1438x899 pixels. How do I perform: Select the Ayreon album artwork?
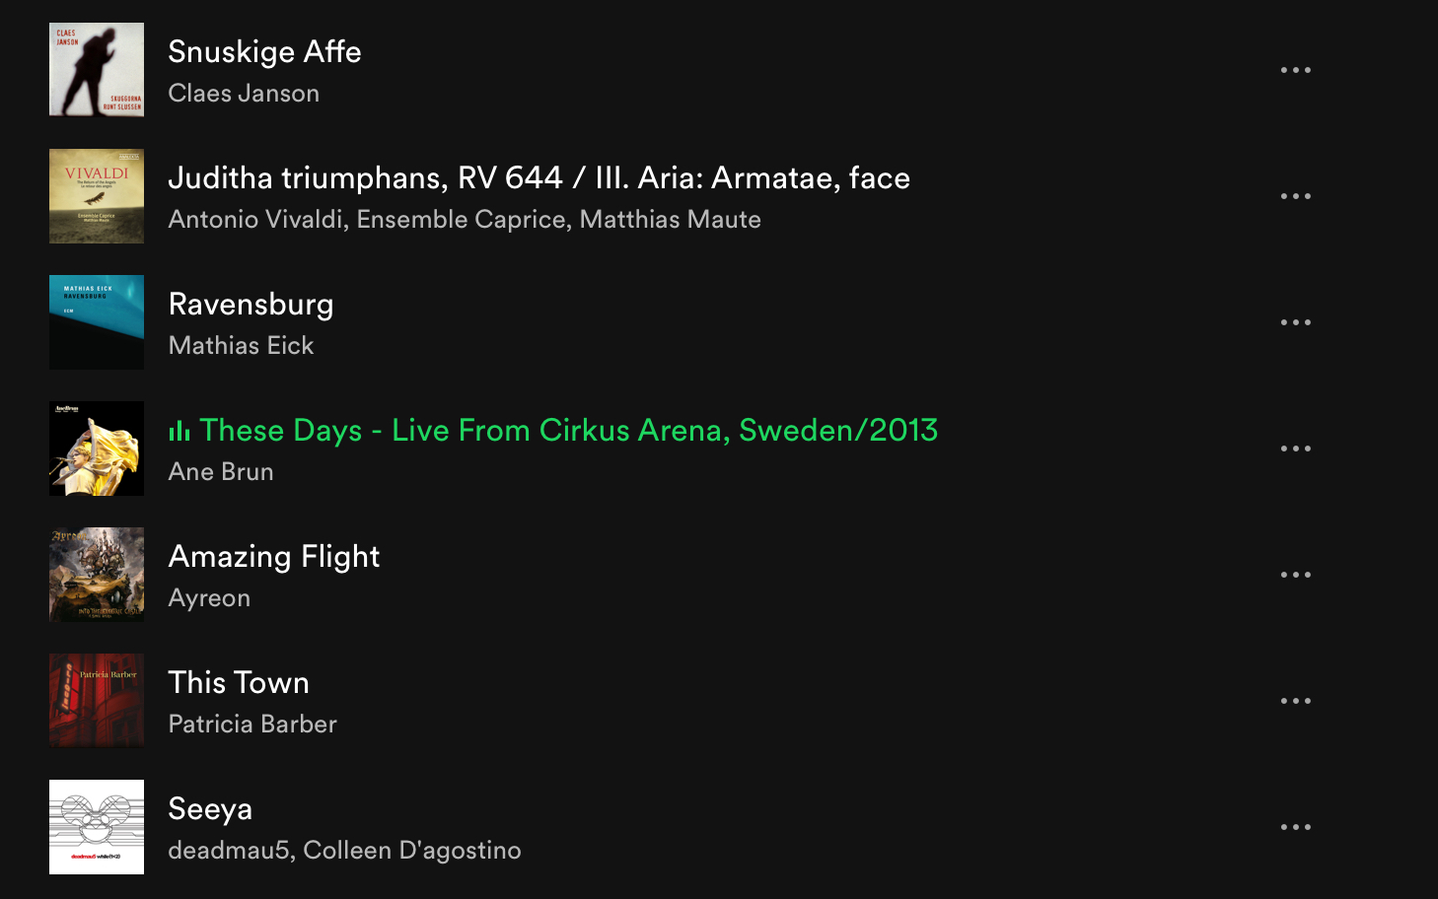coord(97,575)
